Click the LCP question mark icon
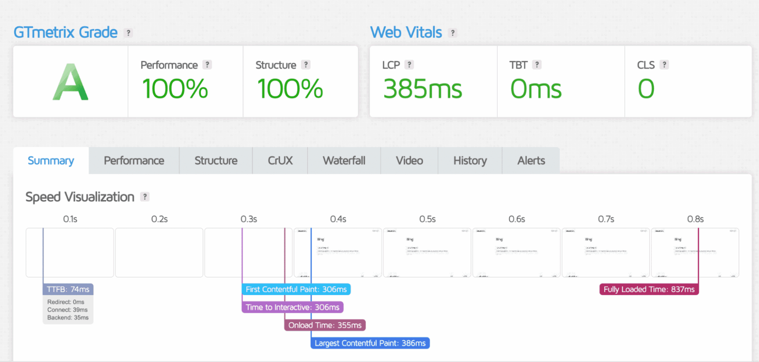The width and height of the screenshot is (759, 362). (409, 65)
